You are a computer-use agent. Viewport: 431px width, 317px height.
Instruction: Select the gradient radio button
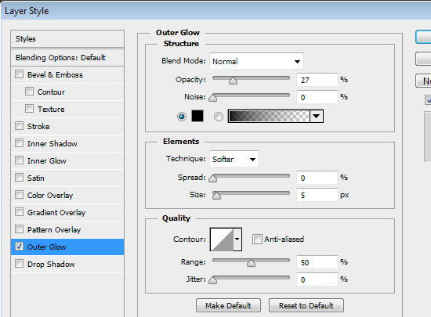(x=219, y=117)
